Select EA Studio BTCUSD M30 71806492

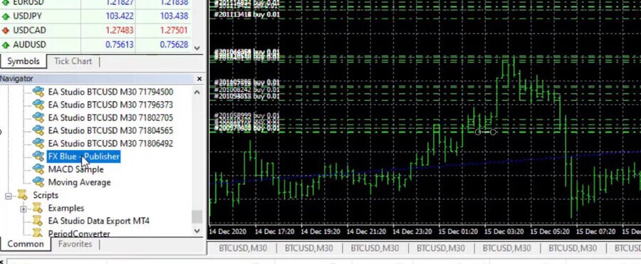point(110,144)
